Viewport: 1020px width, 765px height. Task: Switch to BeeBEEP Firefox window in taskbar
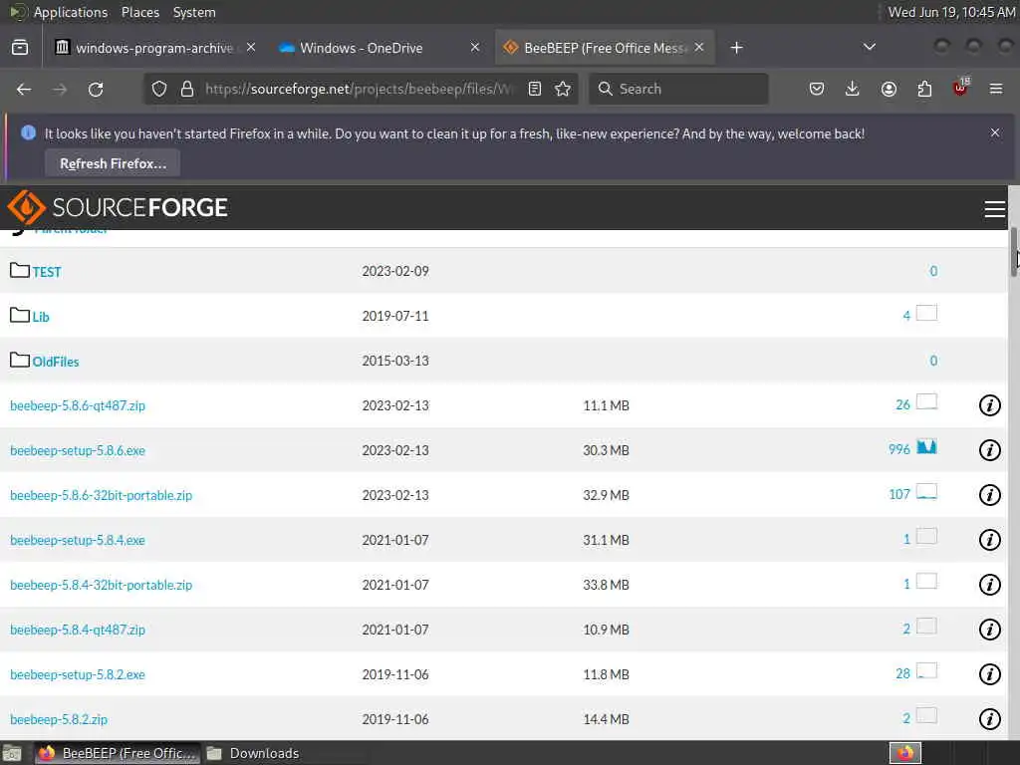(118, 753)
